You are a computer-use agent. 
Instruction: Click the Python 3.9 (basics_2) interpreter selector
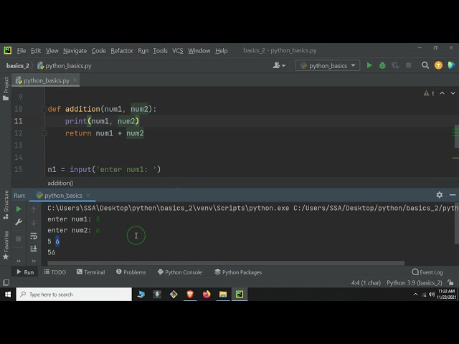click(x=415, y=283)
